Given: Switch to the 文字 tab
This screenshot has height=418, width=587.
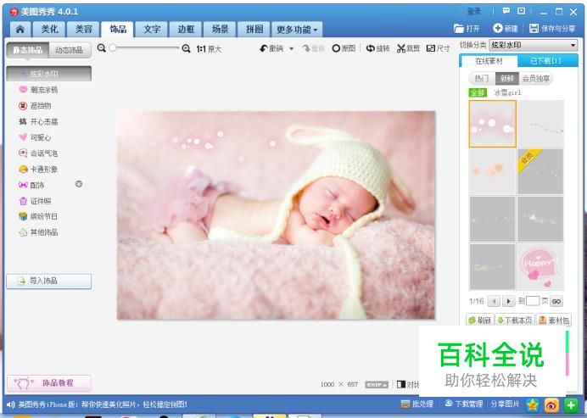Looking at the screenshot, I should [x=152, y=29].
